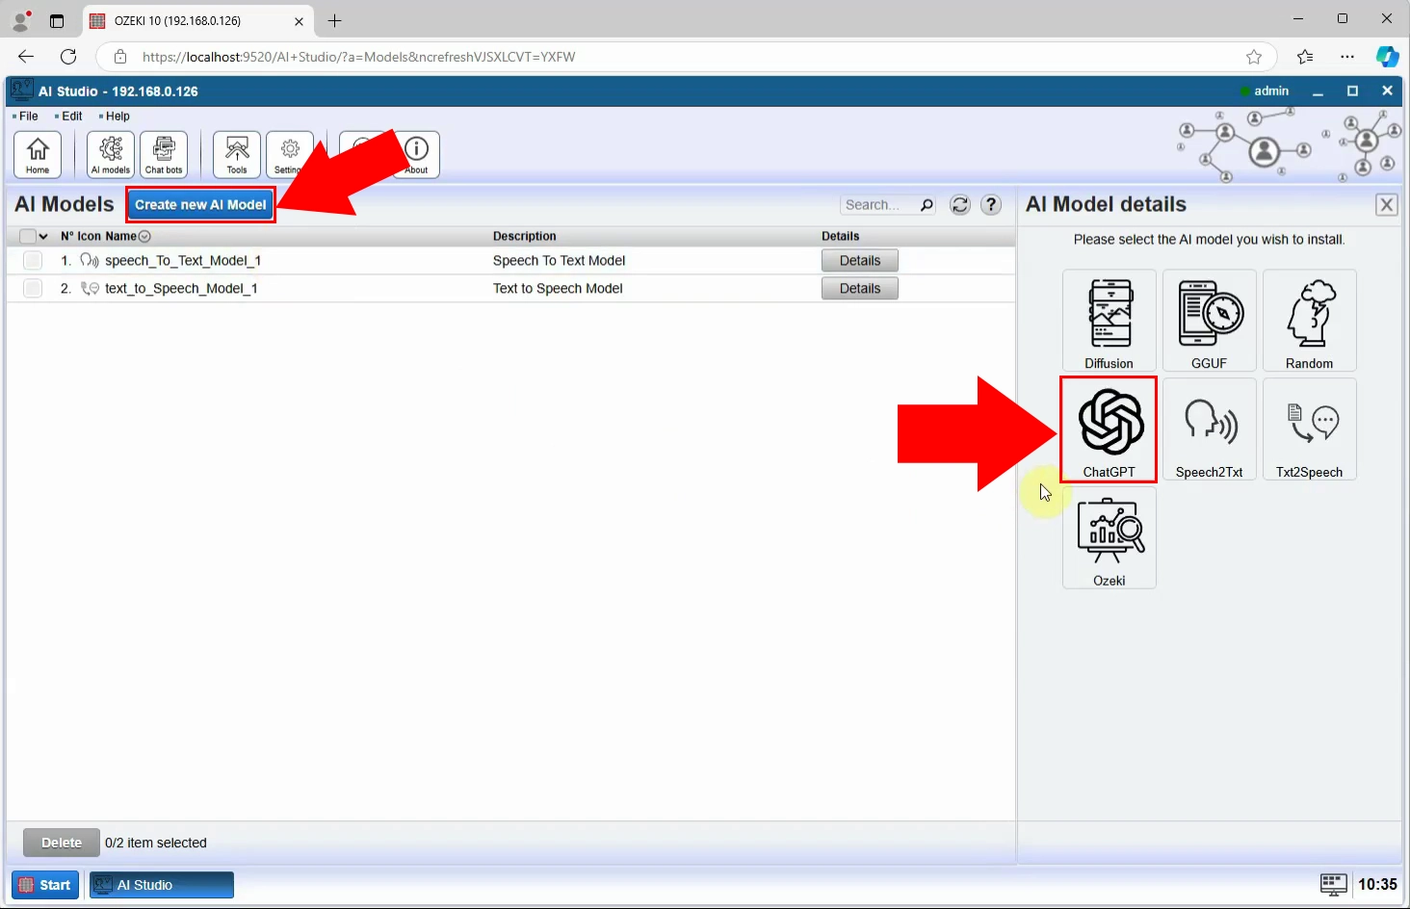The image size is (1410, 909).
Task: Refresh the AI Models list
Action: point(960,205)
